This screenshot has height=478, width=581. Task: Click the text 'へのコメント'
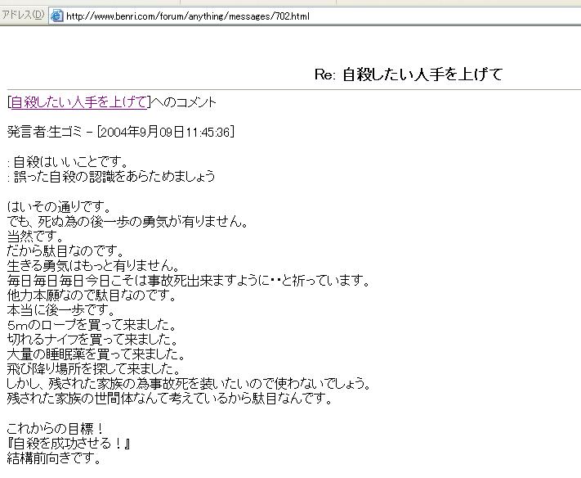pos(184,102)
